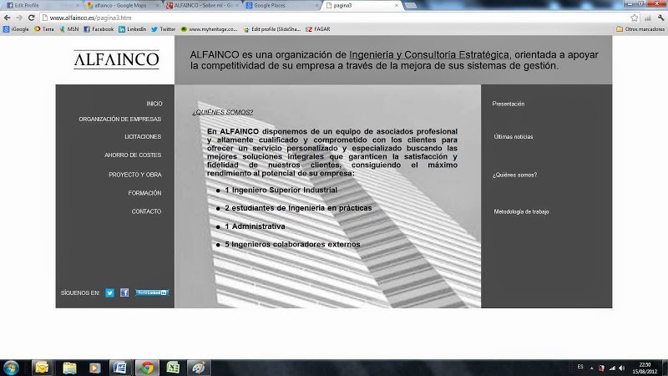This screenshot has height=376, width=668.
Task: Open CONTACTO menu item
Action: click(146, 211)
